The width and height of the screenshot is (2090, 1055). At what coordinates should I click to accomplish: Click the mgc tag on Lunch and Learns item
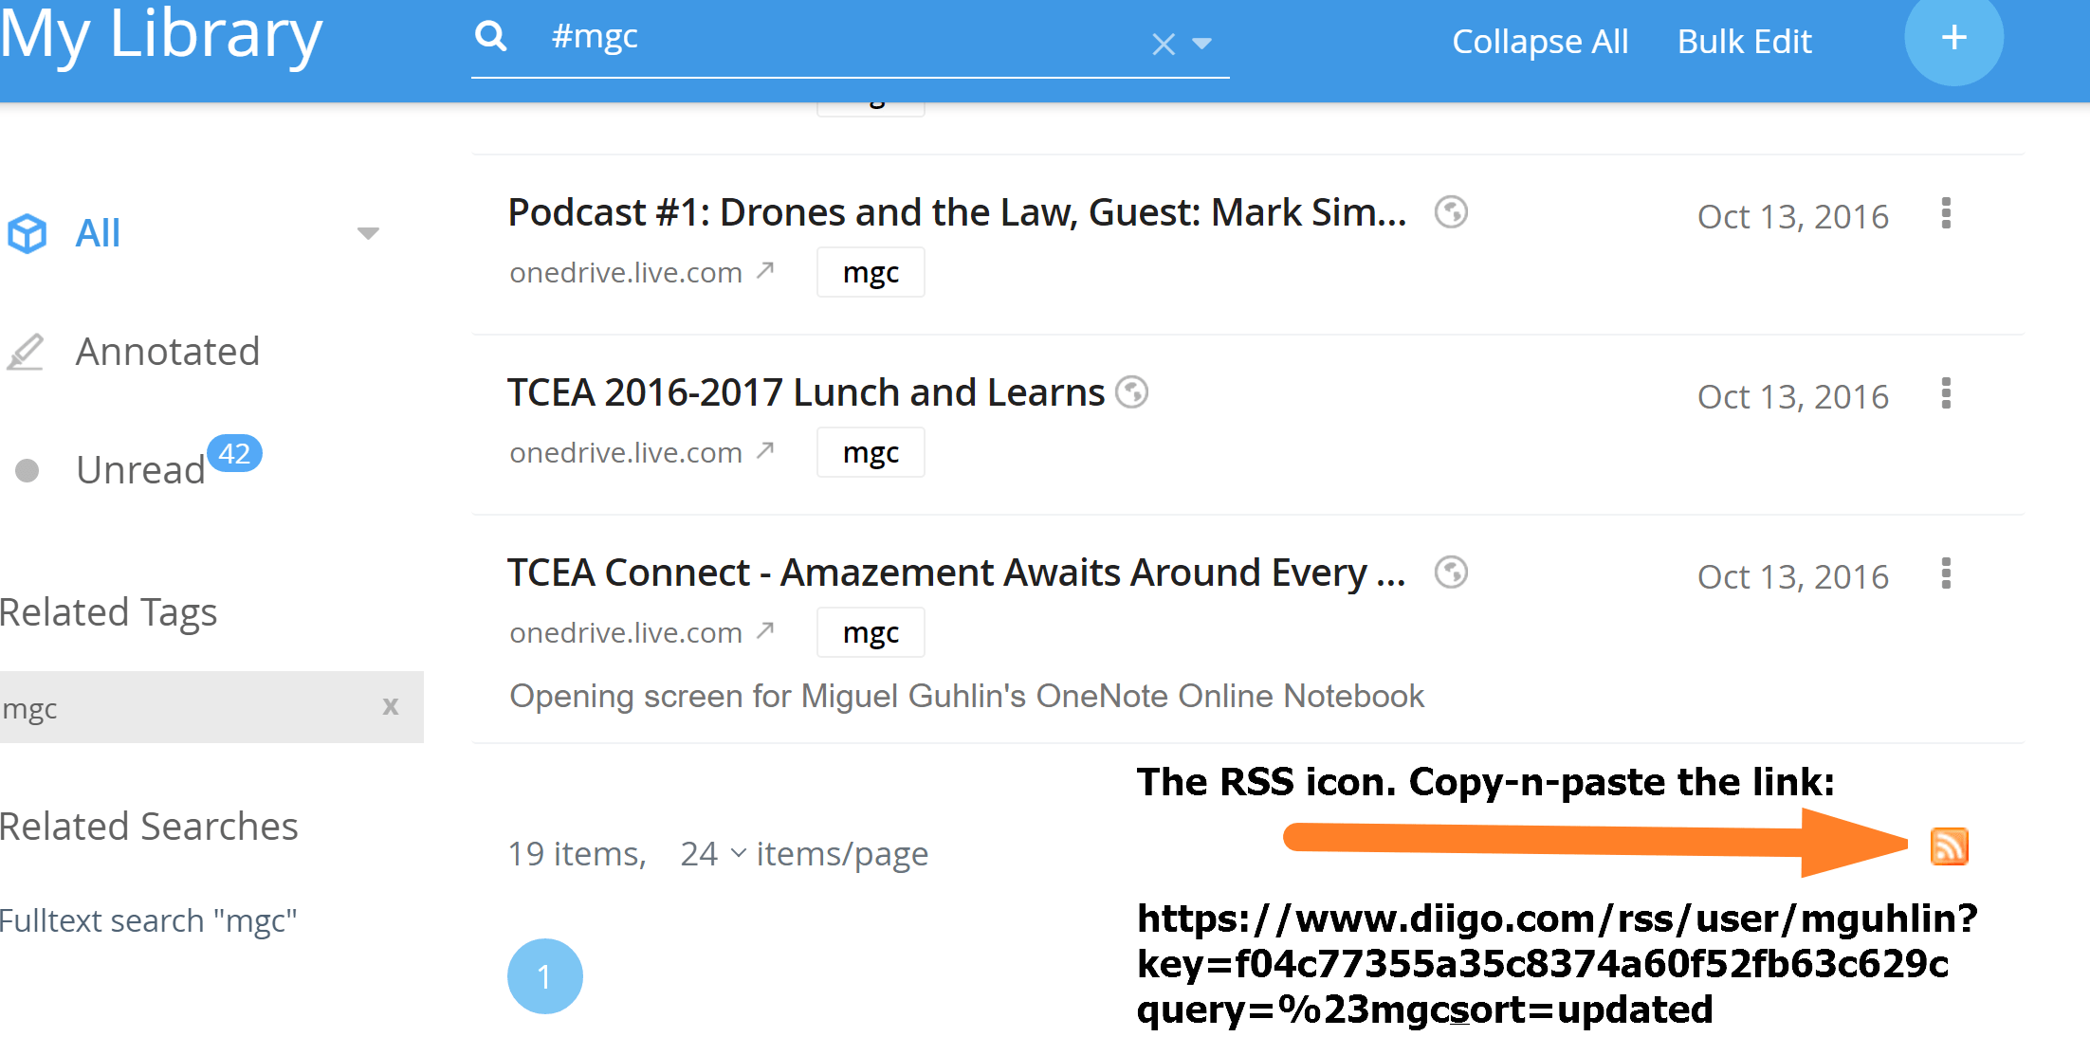(x=871, y=453)
